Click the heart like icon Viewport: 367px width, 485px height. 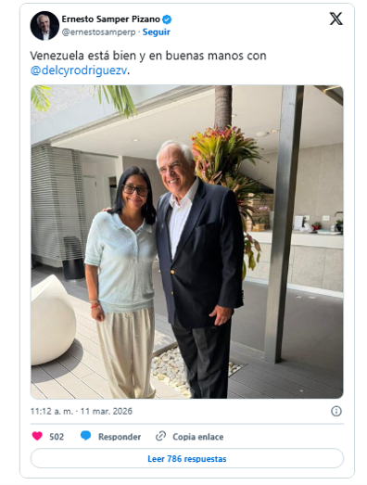tap(37, 436)
